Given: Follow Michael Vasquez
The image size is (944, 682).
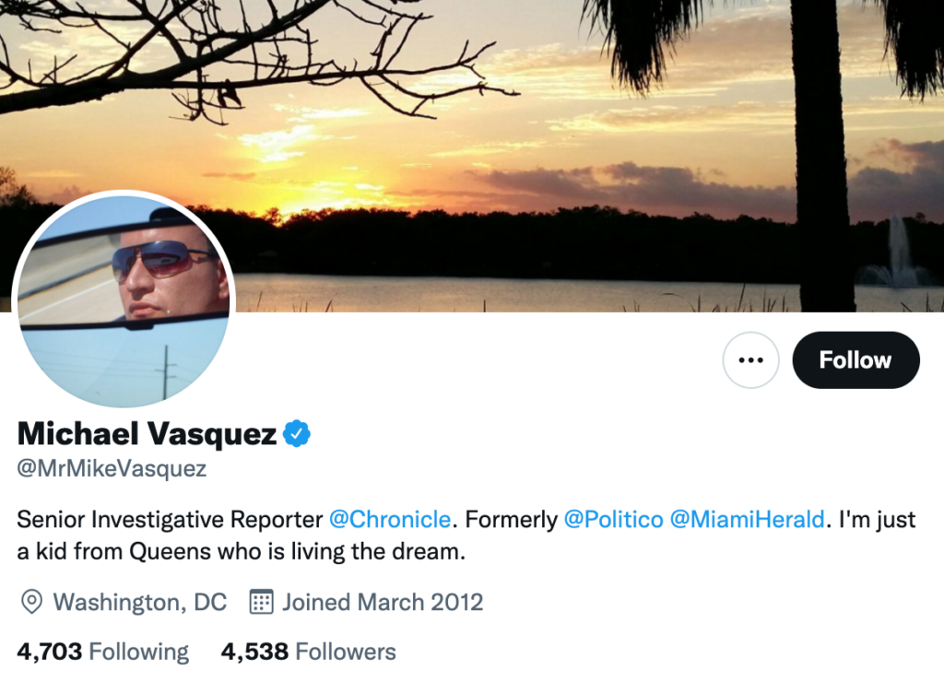Looking at the screenshot, I should [x=855, y=360].
